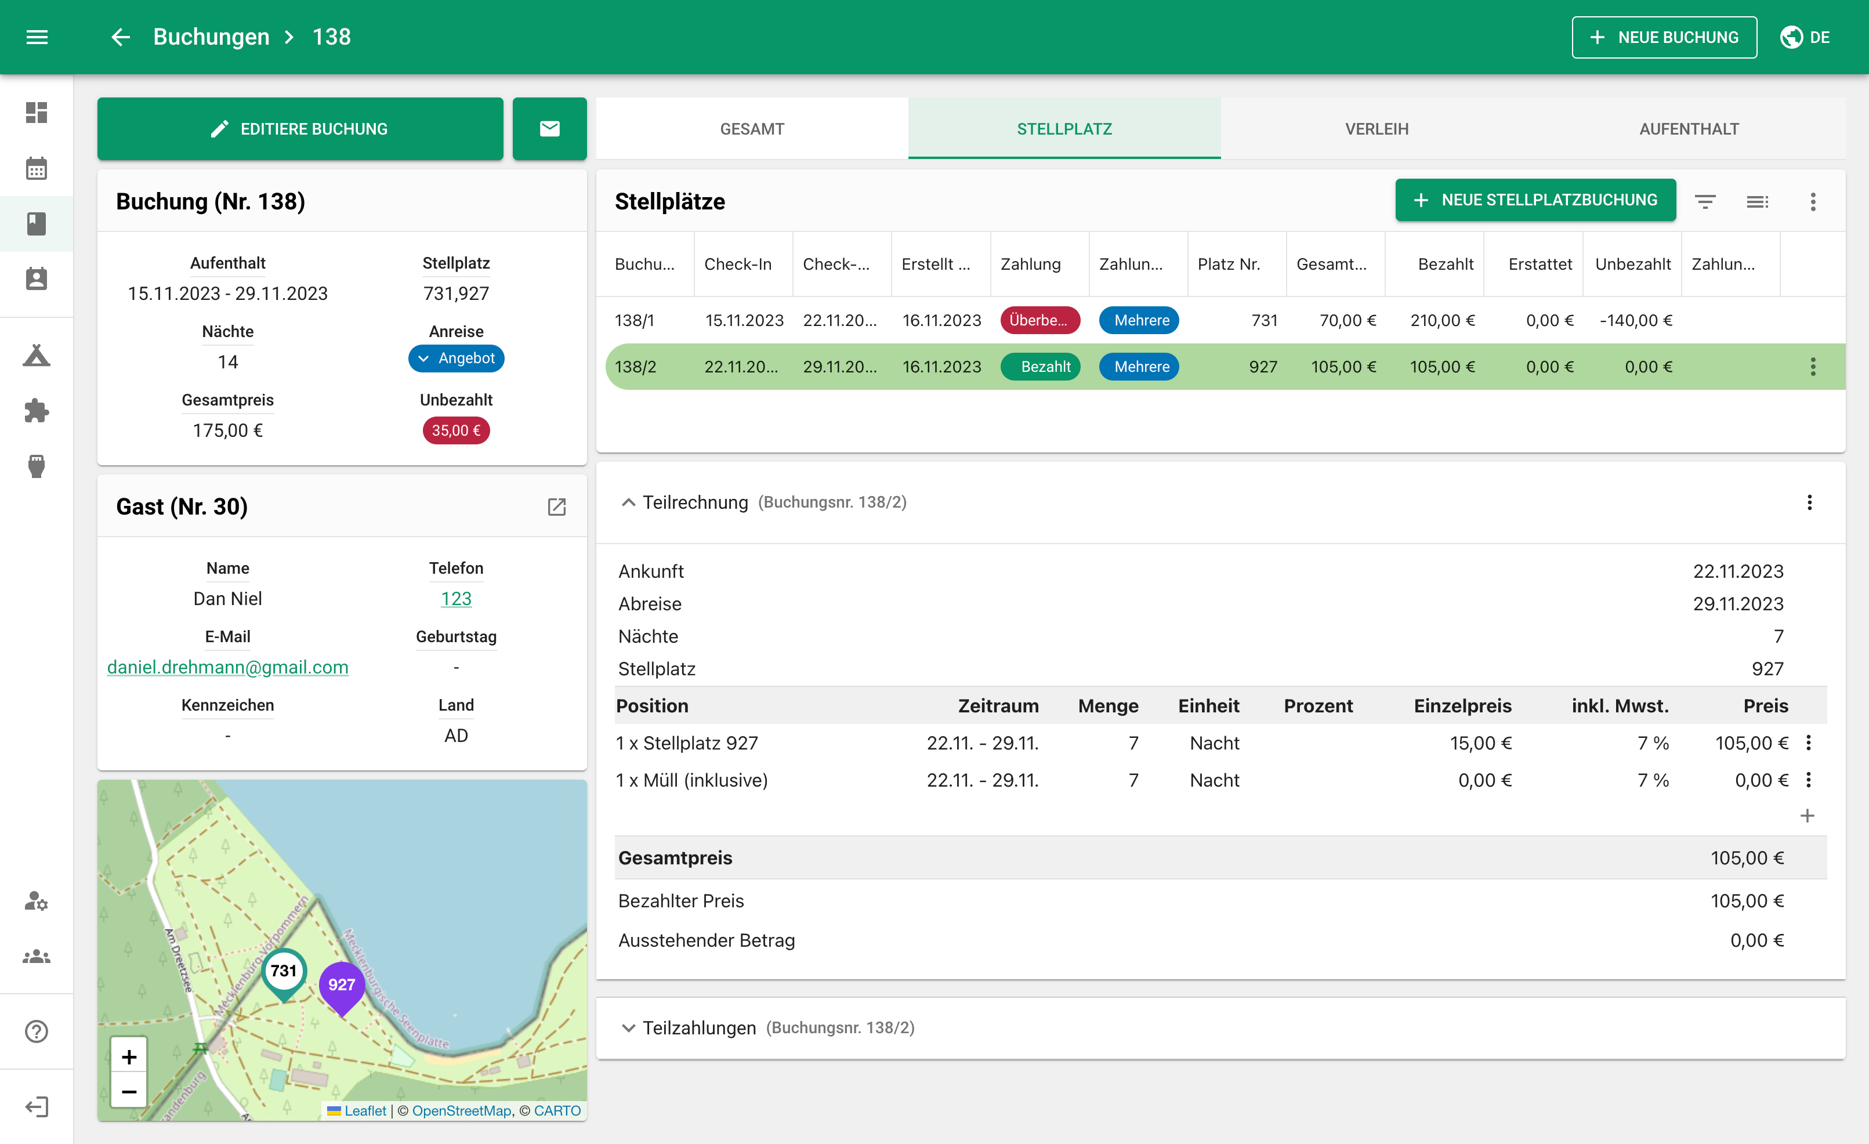Image resolution: width=1869 pixels, height=1144 pixels.
Task: Switch to the GESAMT tab
Action: click(752, 129)
